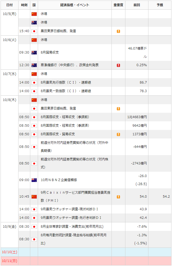This screenshot has height=266, width=172.
Task: Click previous value 1兆4683億円
Action: [x=137, y=117]
